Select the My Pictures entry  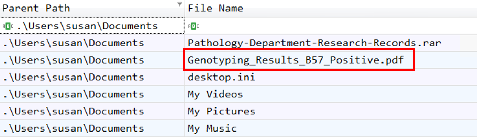221,111
